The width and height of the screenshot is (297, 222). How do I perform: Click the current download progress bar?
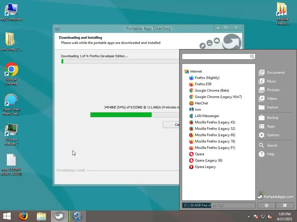(x=135, y=115)
